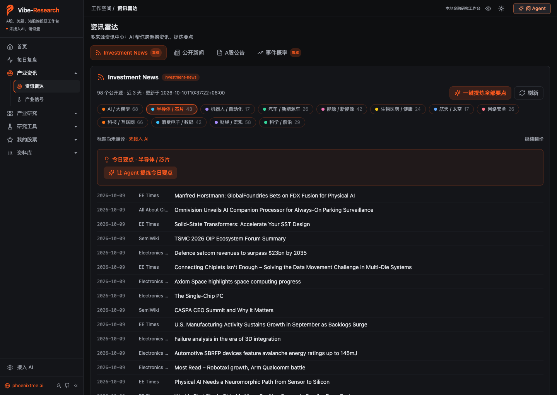Viewport: 557px width, 395px height.
Task: Click 继续翻译 continue translation
Action: pos(534,139)
